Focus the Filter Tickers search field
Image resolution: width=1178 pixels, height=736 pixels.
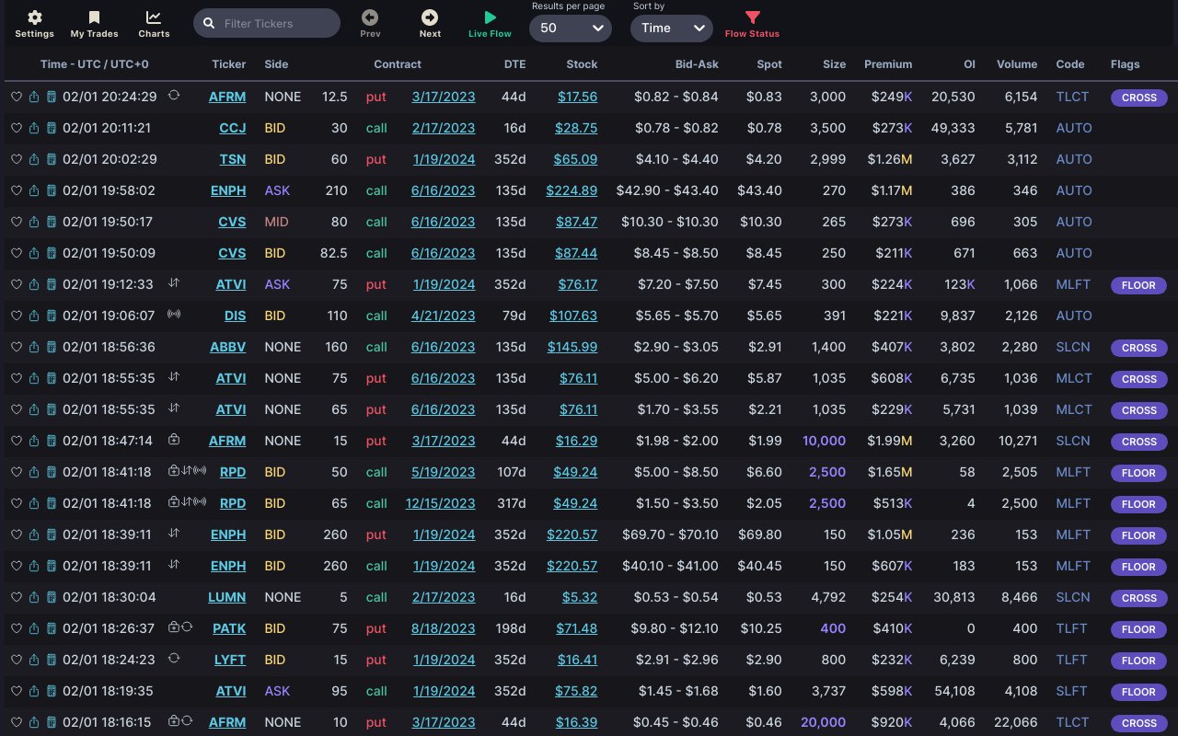pyautogui.click(x=267, y=23)
